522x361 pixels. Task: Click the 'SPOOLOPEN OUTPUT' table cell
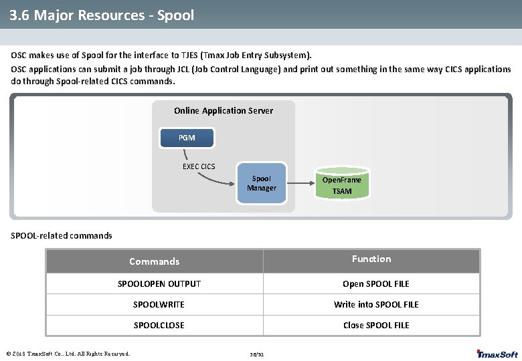(x=155, y=283)
